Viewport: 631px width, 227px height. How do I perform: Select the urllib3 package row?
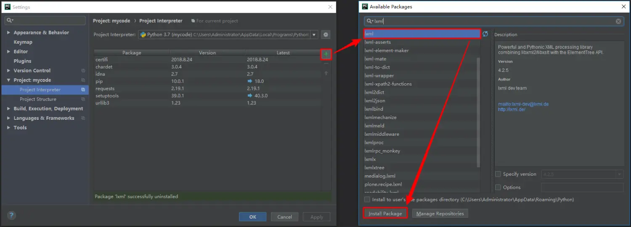coord(208,103)
